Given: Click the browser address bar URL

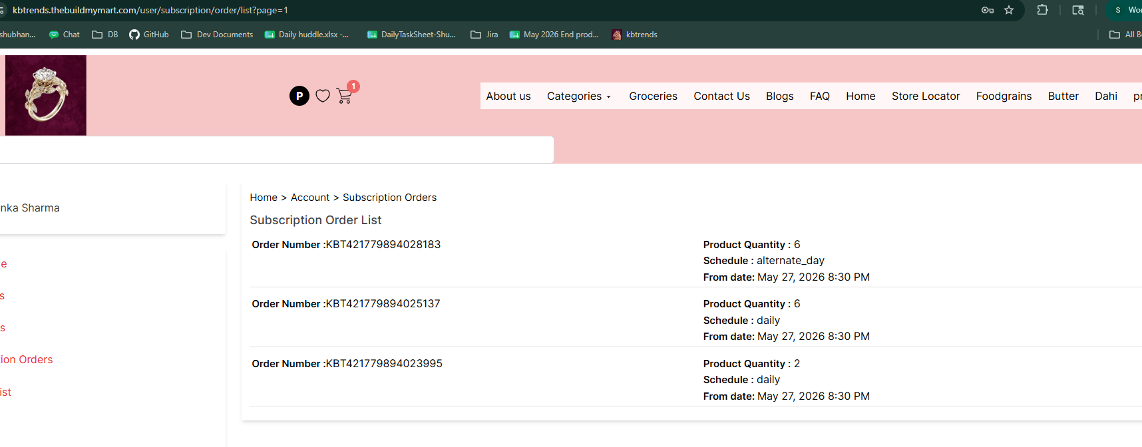Looking at the screenshot, I should point(150,10).
